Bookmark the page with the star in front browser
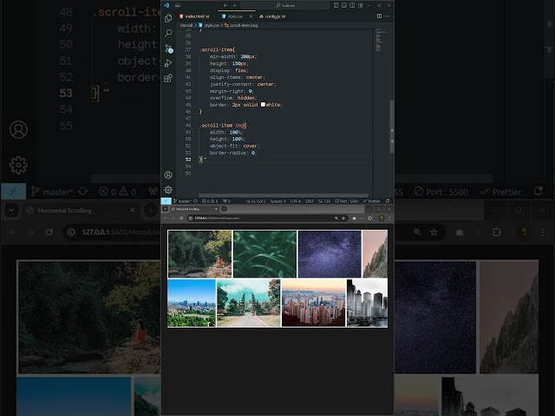 (343, 218)
